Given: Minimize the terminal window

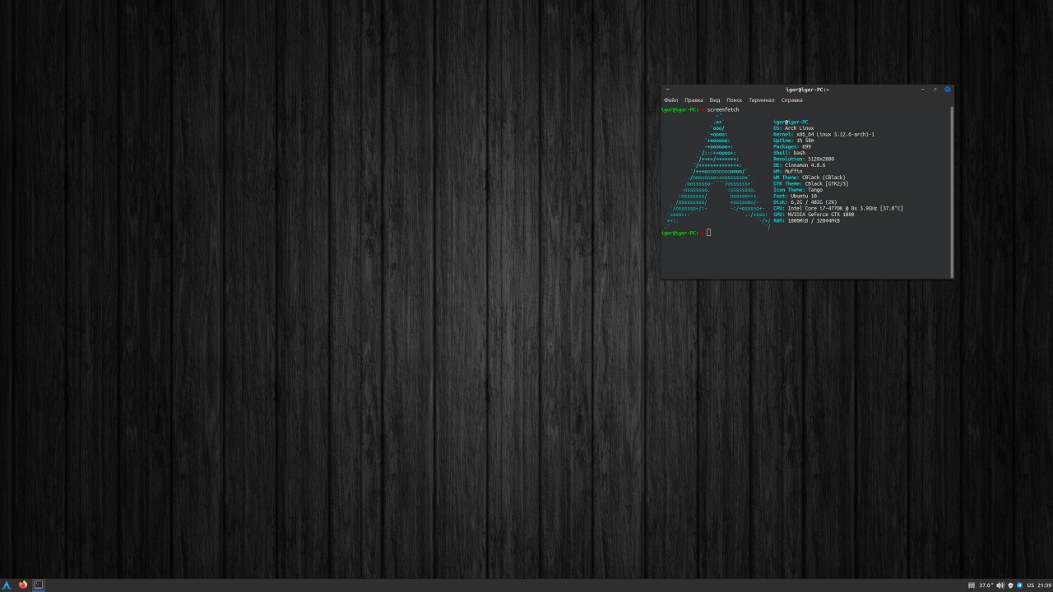Looking at the screenshot, I should click(x=923, y=89).
